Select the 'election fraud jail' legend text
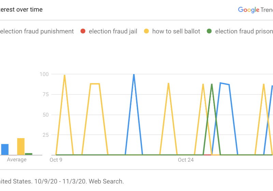The height and width of the screenshot is (191, 273). (x=113, y=31)
